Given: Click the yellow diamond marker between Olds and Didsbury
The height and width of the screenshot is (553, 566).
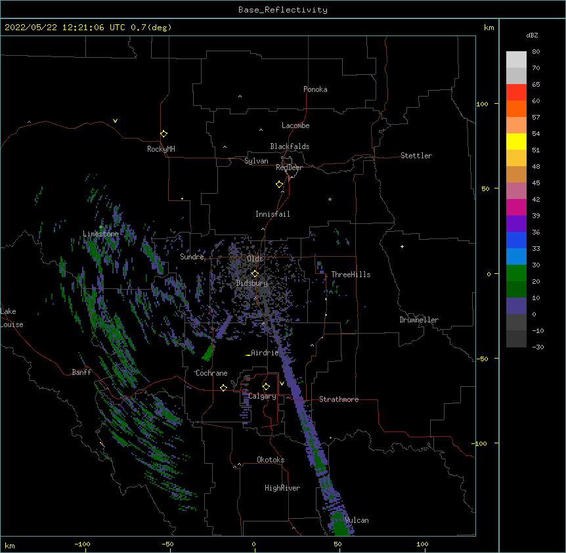Looking at the screenshot, I should pyautogui.click(x=255, y=273).
